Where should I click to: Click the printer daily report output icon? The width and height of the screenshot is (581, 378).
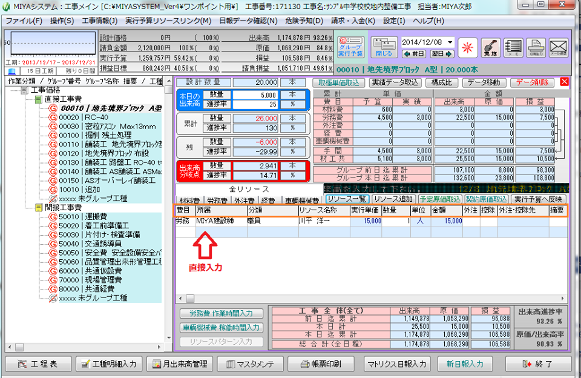[x=536, y=48]
